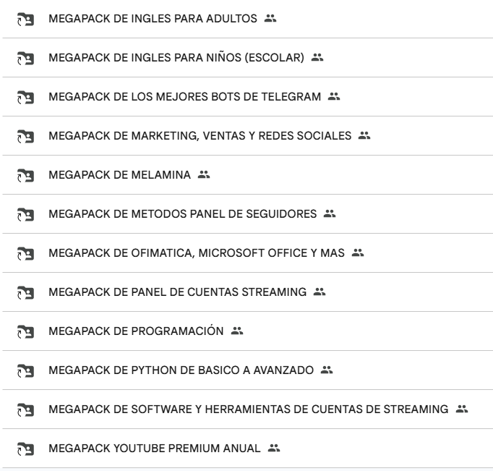
Task: Click shared-people icon next to MEGAPACK DE PROGRAMACIÓN
Action: [236, 331]
